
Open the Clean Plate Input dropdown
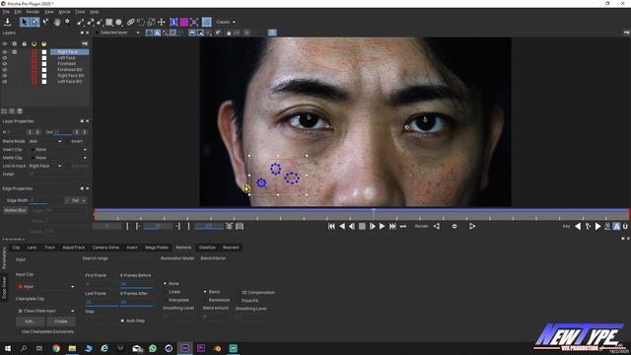tap(45, 312)
